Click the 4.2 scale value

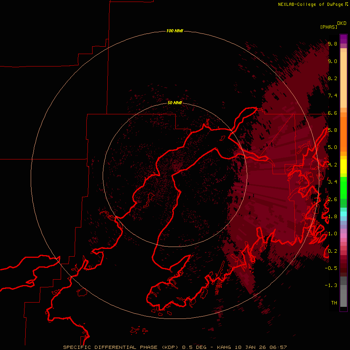point(332,165)
